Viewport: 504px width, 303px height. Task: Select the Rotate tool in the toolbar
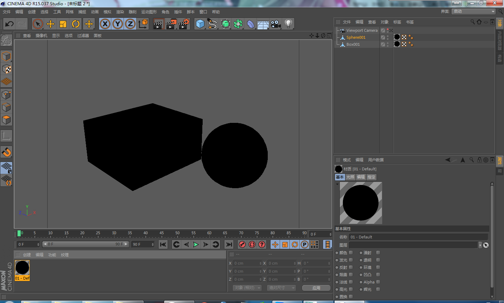point(76,24)
